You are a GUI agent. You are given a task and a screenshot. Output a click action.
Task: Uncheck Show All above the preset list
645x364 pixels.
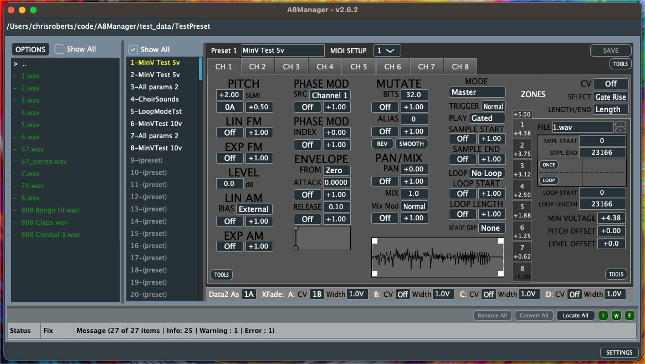point(134,49)
